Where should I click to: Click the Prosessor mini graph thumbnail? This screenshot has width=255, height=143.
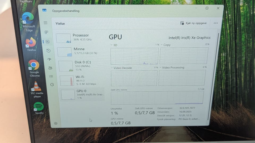coord(63,38)
